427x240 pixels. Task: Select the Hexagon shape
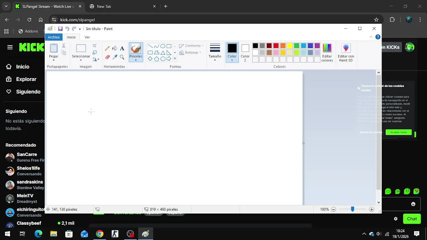point(163,59)
